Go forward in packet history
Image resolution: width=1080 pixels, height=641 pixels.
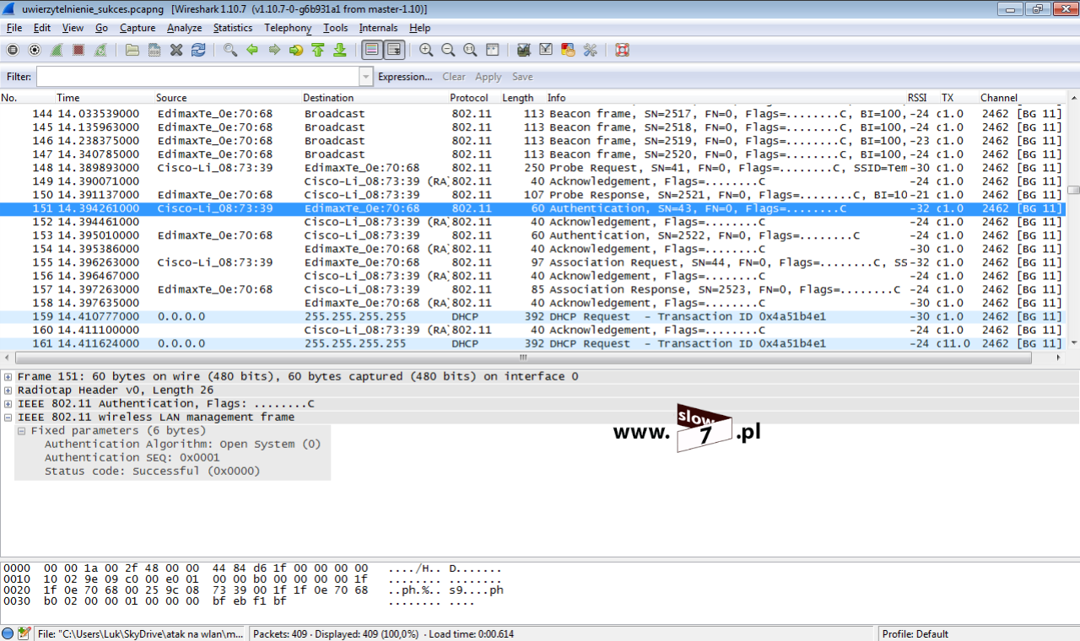(x=274, y=50)
